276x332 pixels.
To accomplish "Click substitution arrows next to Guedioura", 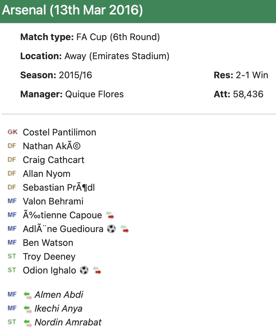I will [125, 229].
